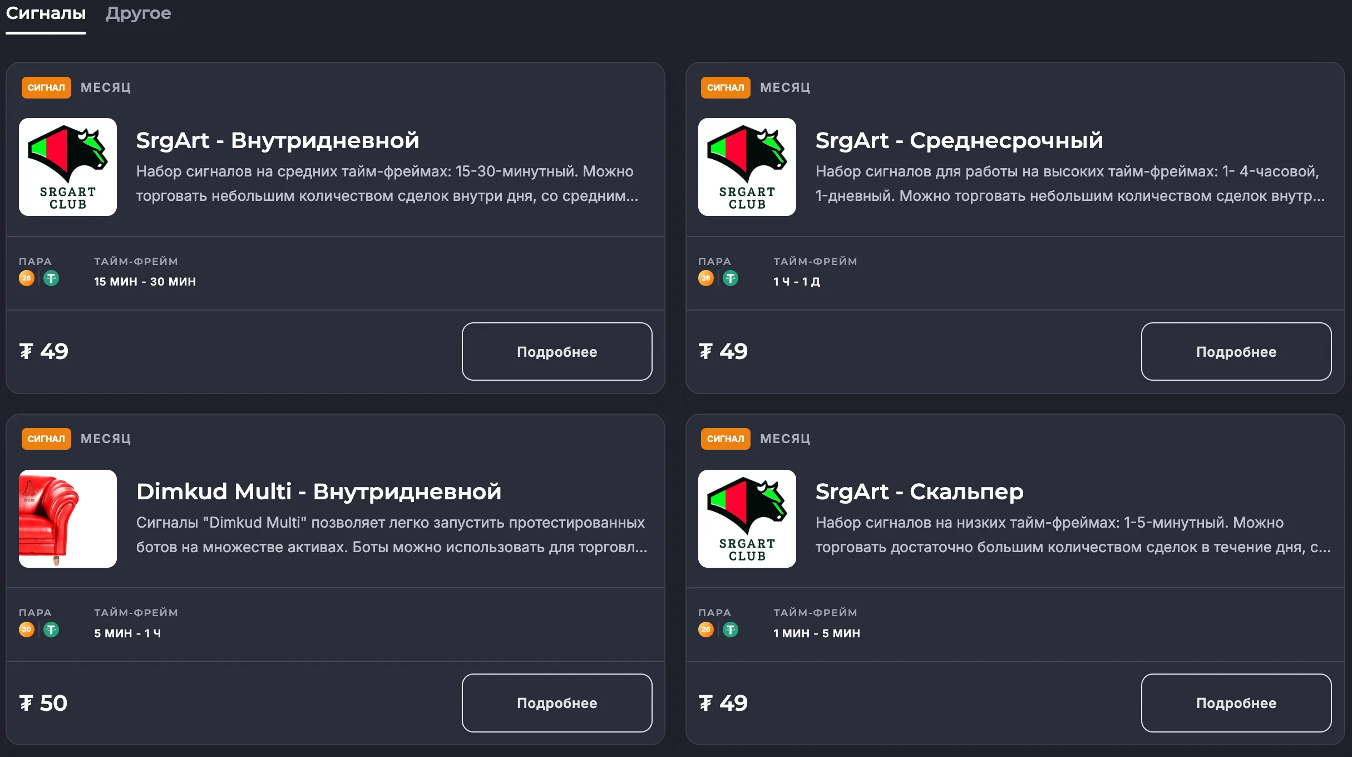Viewport: 1352px width, 757px height.
Task: Click the Tether icon on Dimkud Multi card
Action: 52,630
